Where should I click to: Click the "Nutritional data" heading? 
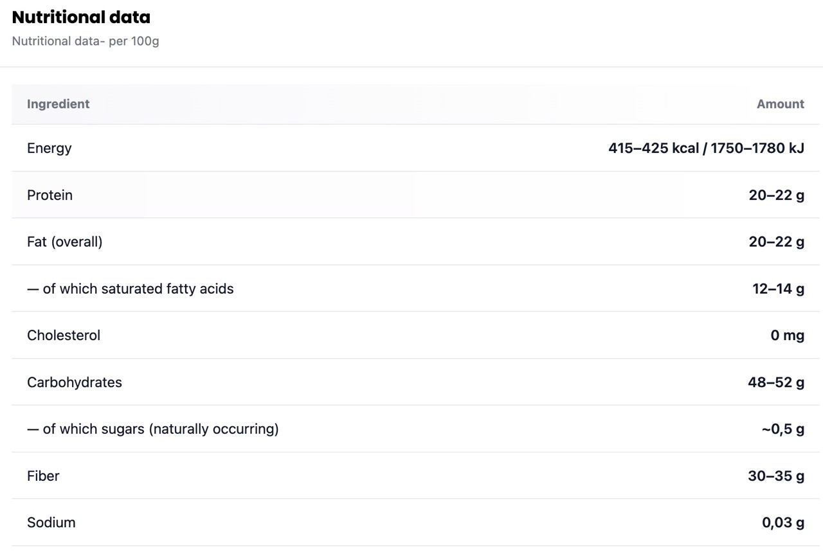point(81,17)
